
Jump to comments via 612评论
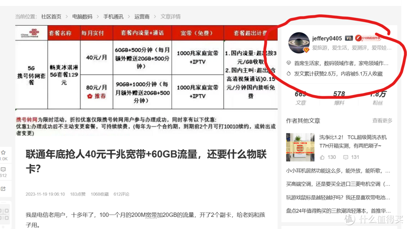(x=121, y=194)
